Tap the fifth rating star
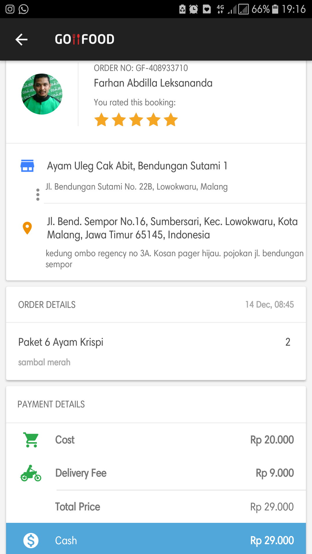The height and width of the screenshot is (554, 312). (171, 120)
